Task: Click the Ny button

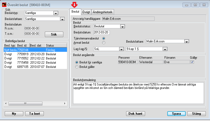Action: point(14,114)
